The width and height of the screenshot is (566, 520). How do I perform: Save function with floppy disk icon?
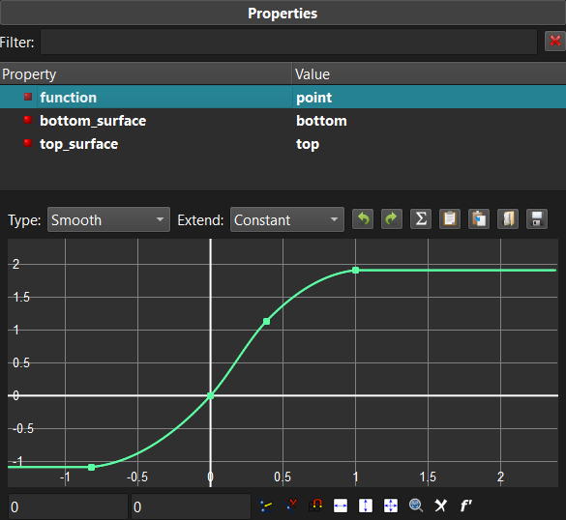coord(537,218)
